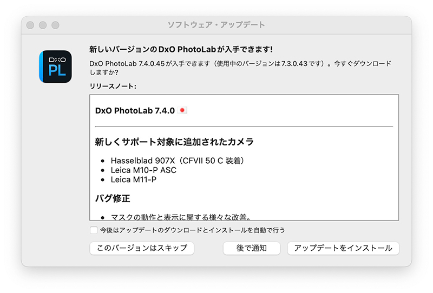Click the version 7.4.0.45 description text
This screenshot has width=433, height=293.
(x=240, y=68)
